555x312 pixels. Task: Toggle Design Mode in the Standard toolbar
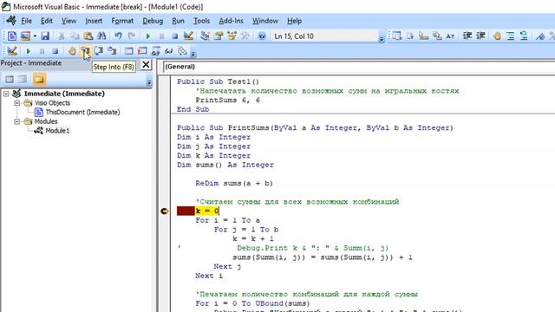[188, 36]
